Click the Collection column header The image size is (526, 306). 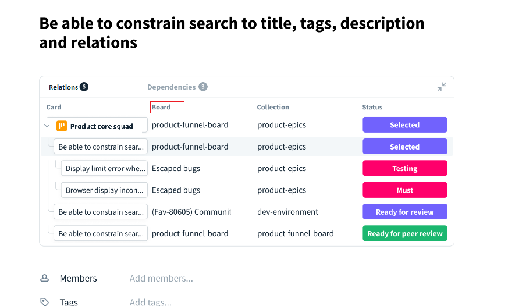273,107
